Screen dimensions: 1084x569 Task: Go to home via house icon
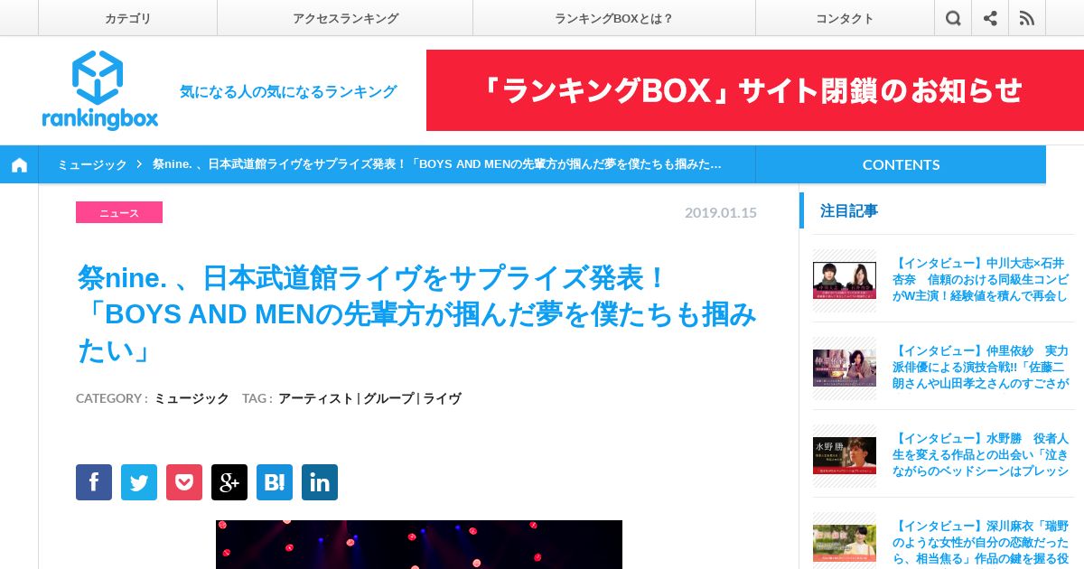19,164
